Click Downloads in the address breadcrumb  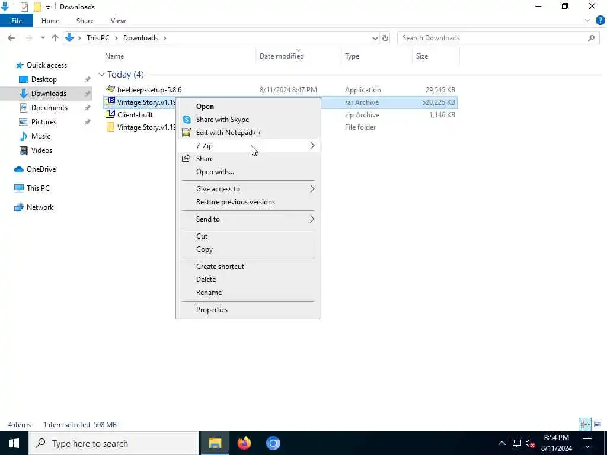[140, 38]
